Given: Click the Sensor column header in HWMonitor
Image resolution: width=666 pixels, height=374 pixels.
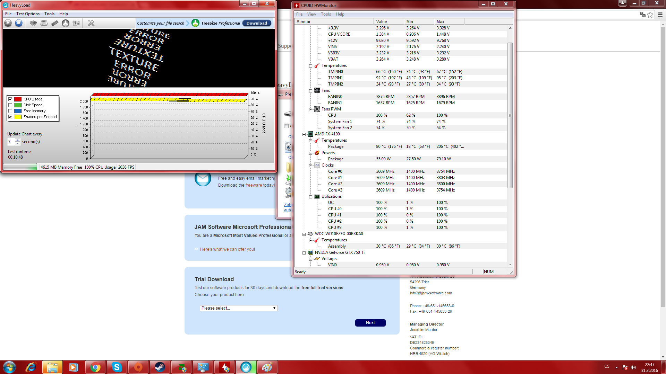Looking at the screenshot, I should coord(334,21).
